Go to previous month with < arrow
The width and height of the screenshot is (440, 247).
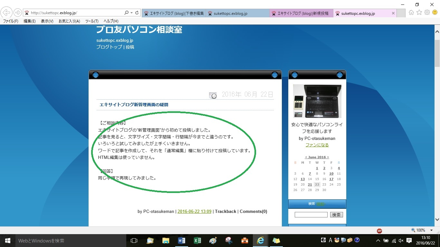[306, 157]
